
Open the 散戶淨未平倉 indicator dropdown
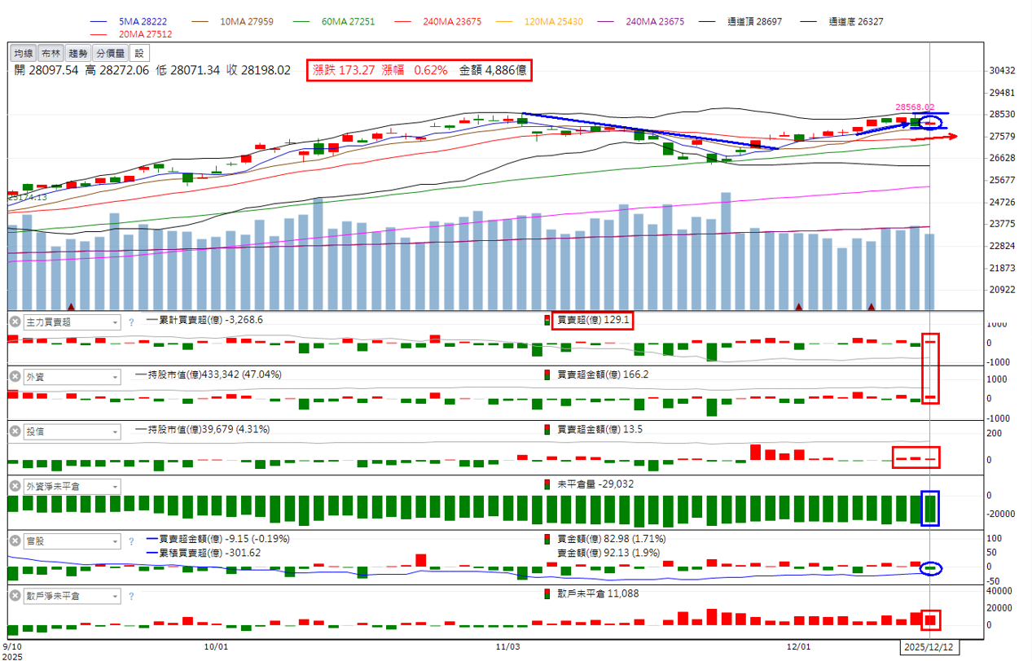[72, 596]
